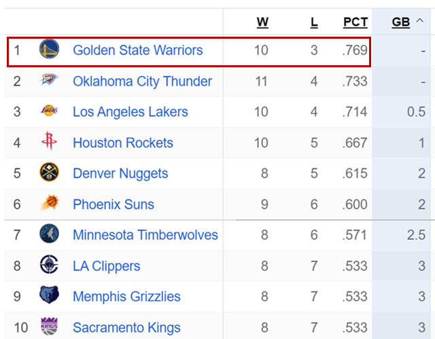The width and height of the screenshot is (435, 339).
Task: Click the Sacramento Kings logo
Action: (x=49, y=326)
